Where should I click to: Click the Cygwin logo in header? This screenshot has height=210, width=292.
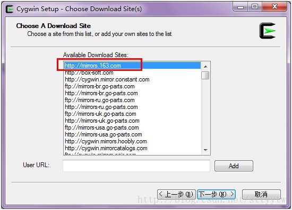tap(268, 31)
